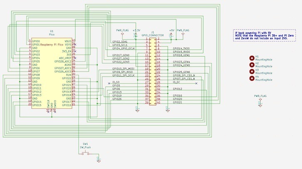Select the SW_Push value label
This screenshot has height=169, width=302.
85,147
